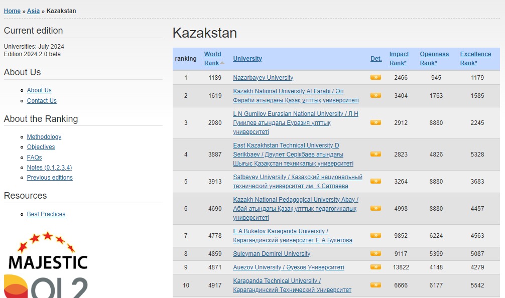This screenshot has height=298, width=505.
Task: Click the details arrow icon for Nazarbayev University
Action: 375,77
